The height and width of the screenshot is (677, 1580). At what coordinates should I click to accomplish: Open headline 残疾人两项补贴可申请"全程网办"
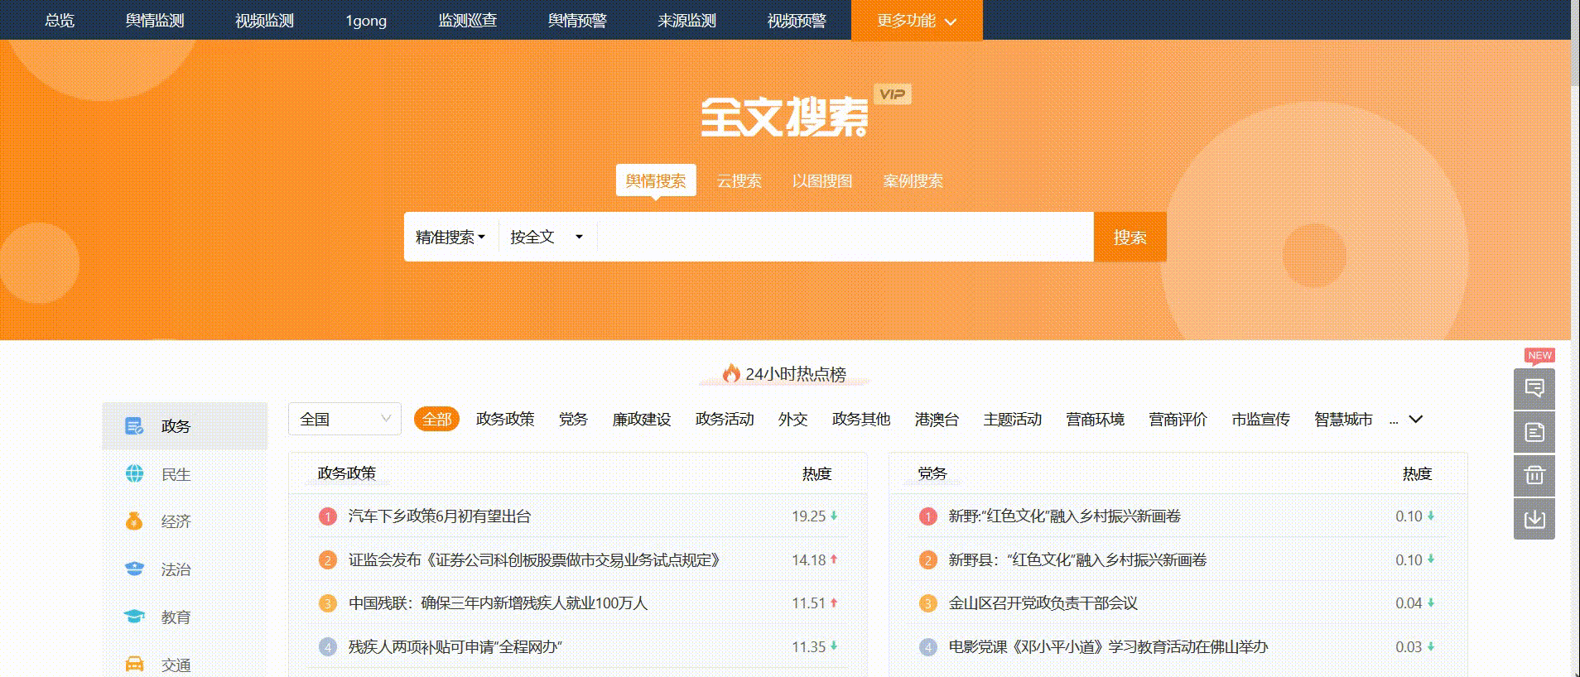(x=455, y=647)
